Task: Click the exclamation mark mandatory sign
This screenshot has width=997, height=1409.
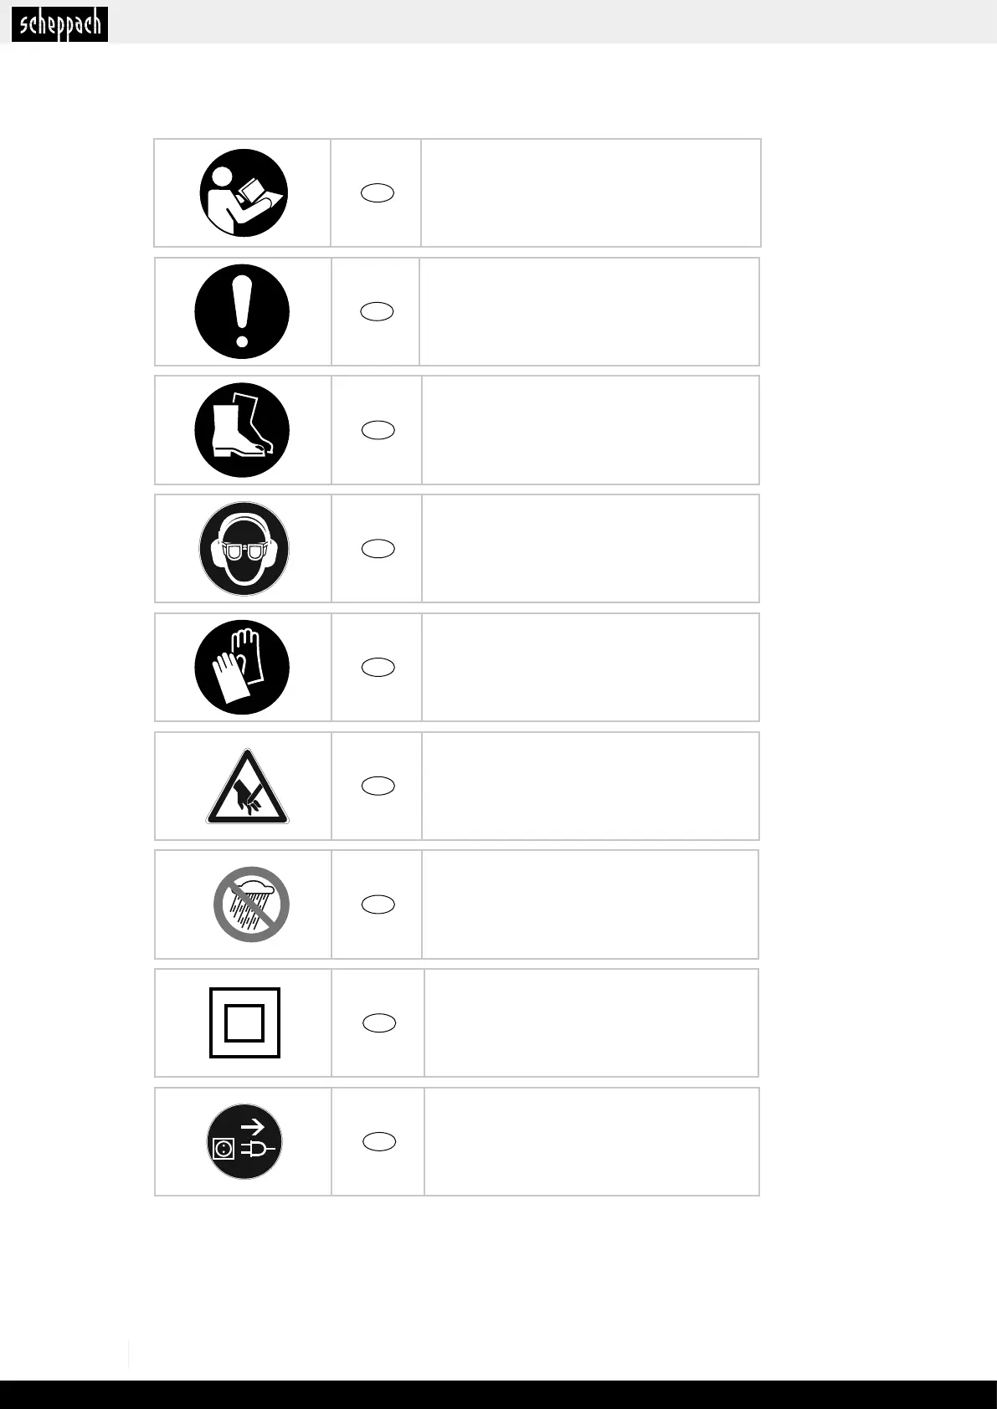Action: pyautogui.click(x=242, y=312)
